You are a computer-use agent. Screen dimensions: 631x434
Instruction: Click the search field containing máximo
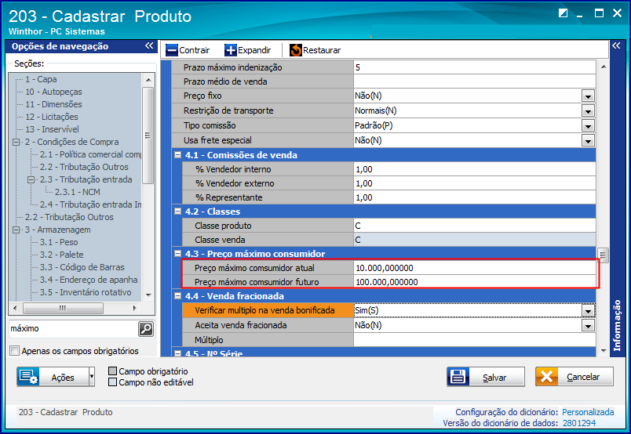[x=73, y=329]
